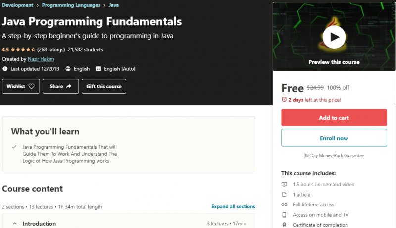The image size is (396, 228).
Task: Click the 2 sections • 13 lectures summary text
Action: point(52,207)
